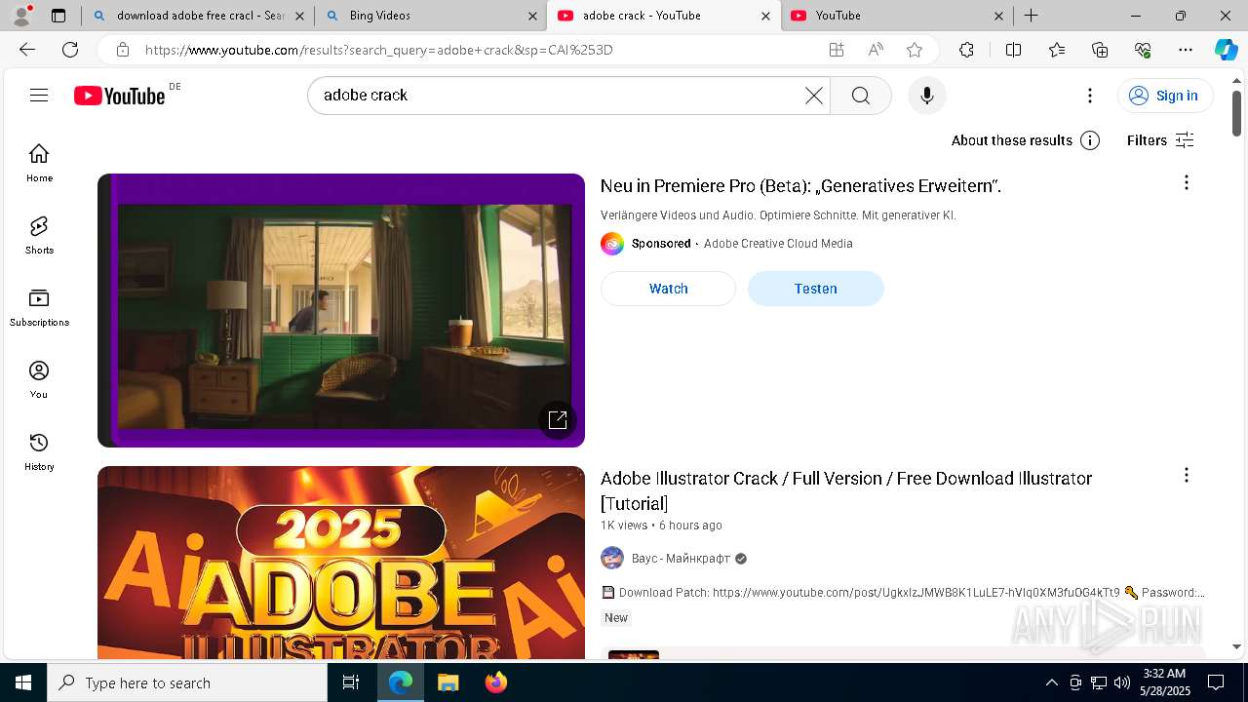This screenshot has height=702, width=1248.
Task: Open the Favorites list
Action: (x=1057, y=50)
